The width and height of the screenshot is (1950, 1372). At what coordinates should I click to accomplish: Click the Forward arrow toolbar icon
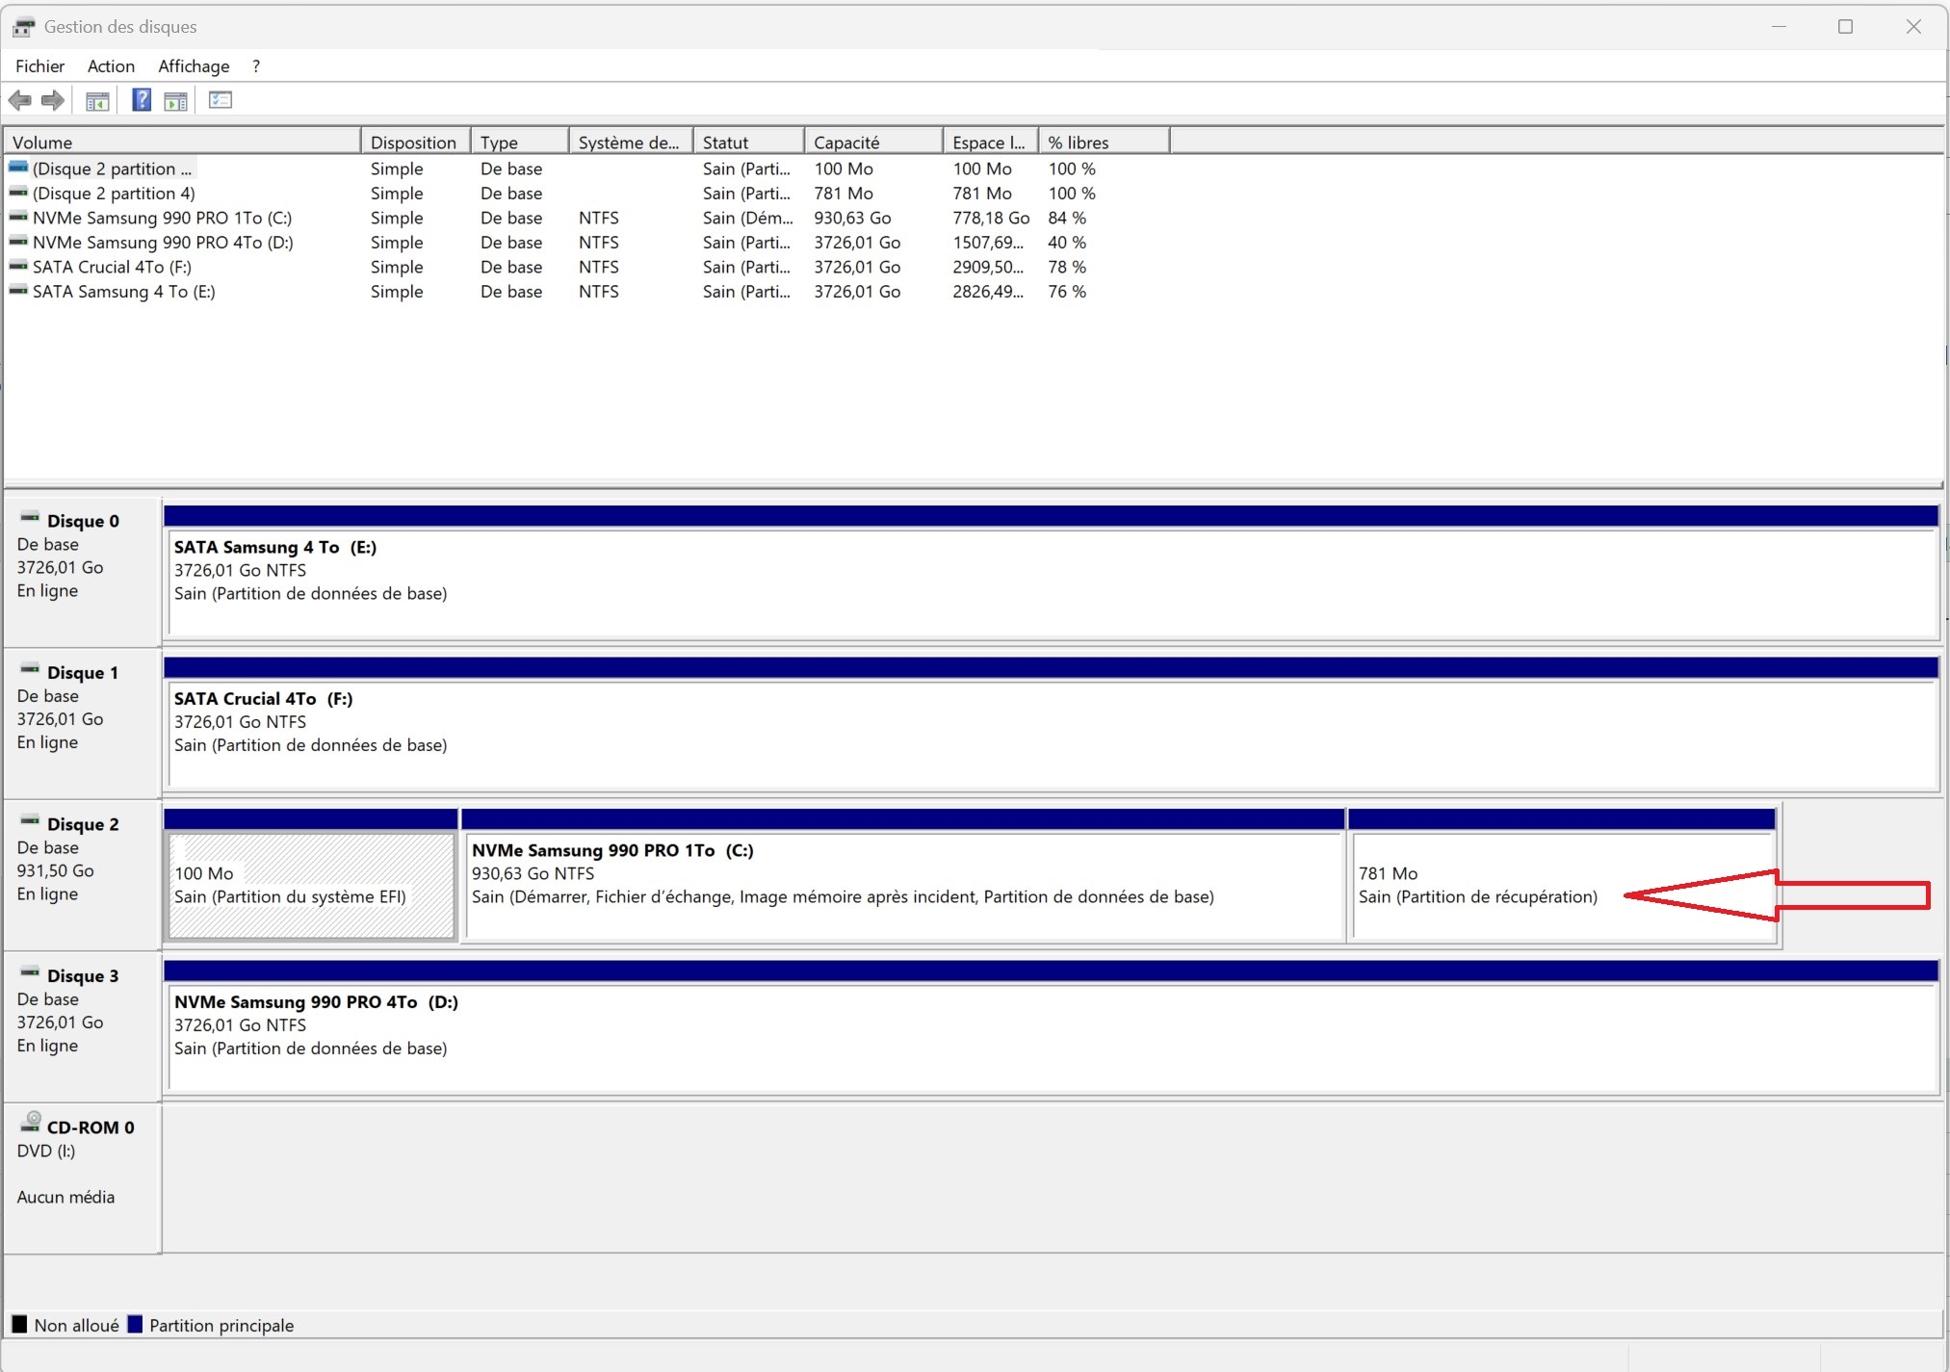(x=53, y=100)
